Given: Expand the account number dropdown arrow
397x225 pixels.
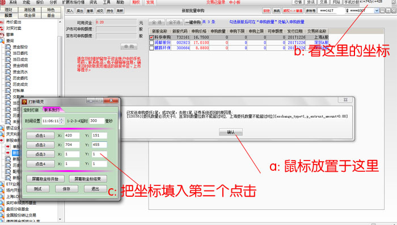Looking at the screenshot, I should tap(377, 11).
